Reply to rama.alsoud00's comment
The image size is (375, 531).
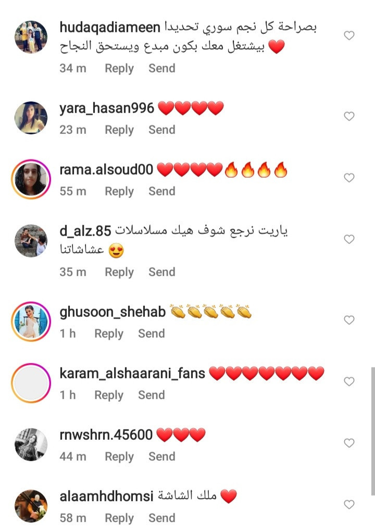[119, 191]
